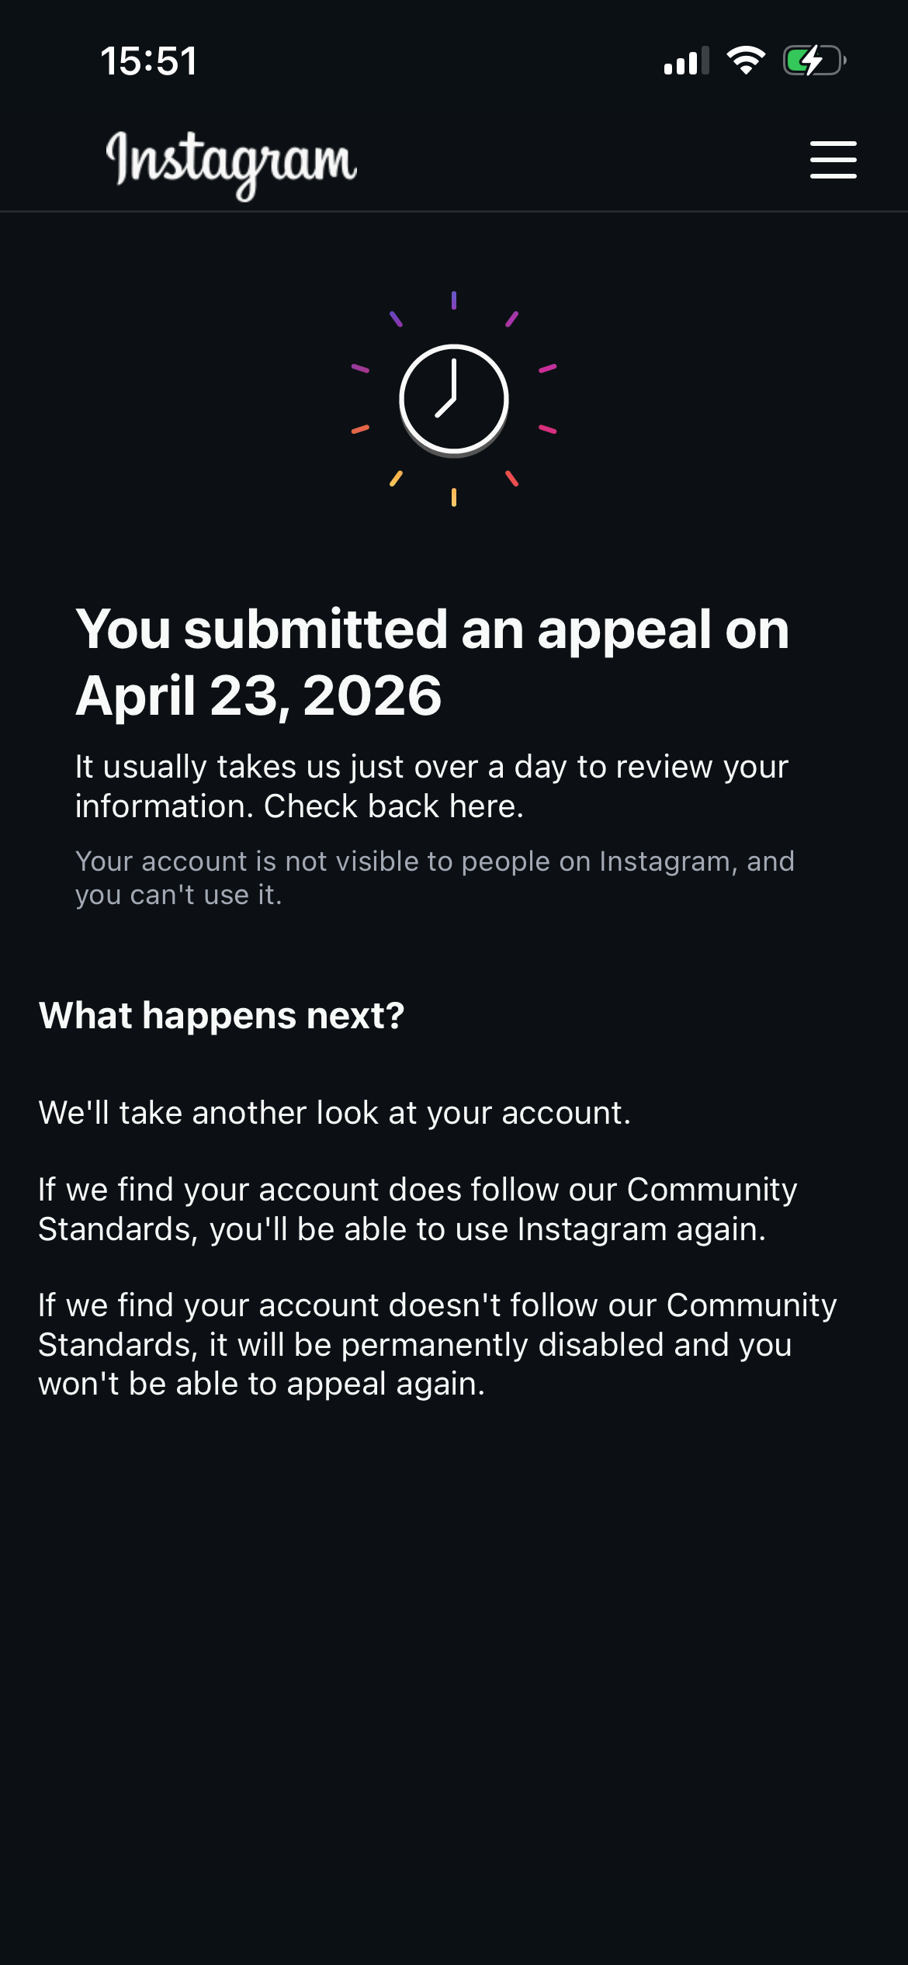908x1965 pixels.
Task: Tap the April 23, 2026 date
Action: 258,695
